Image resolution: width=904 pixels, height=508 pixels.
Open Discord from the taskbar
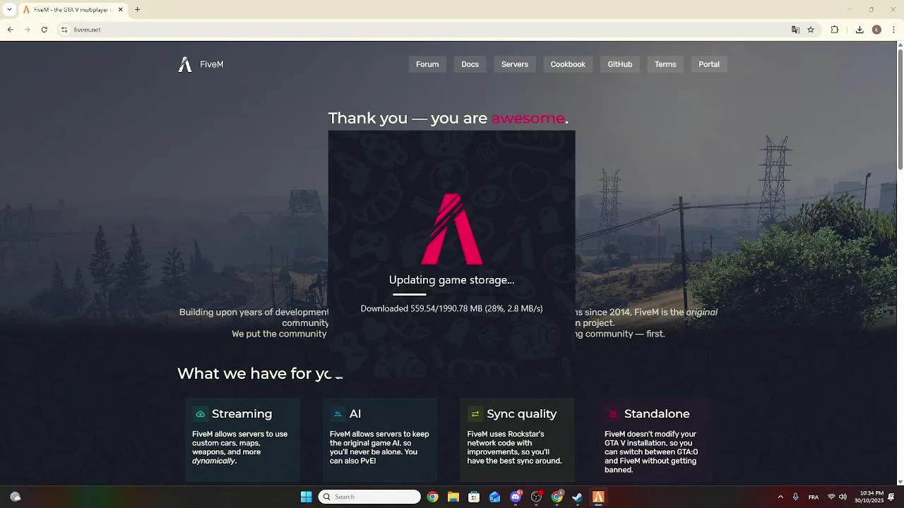coord(516,497)
